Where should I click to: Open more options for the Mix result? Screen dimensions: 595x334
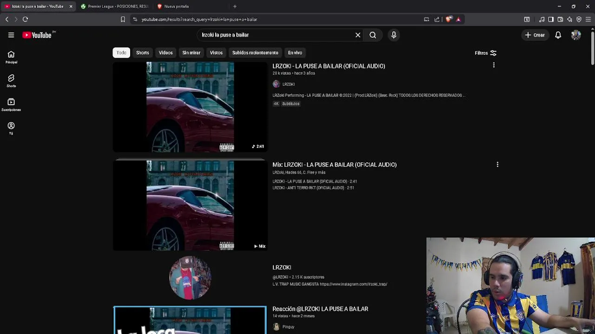click(x=497, y=165)
